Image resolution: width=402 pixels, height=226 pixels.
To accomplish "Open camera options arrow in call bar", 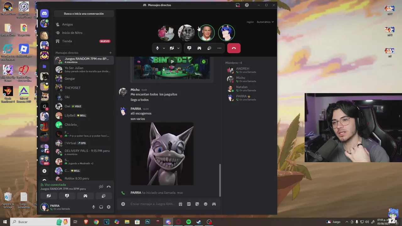I will pos(178,48).
